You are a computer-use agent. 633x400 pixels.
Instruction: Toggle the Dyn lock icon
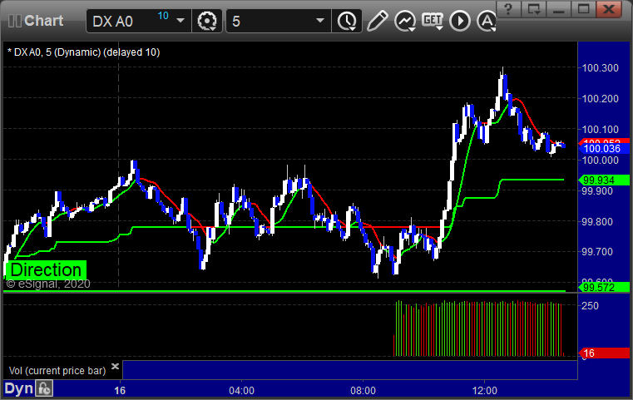(44, 388)
